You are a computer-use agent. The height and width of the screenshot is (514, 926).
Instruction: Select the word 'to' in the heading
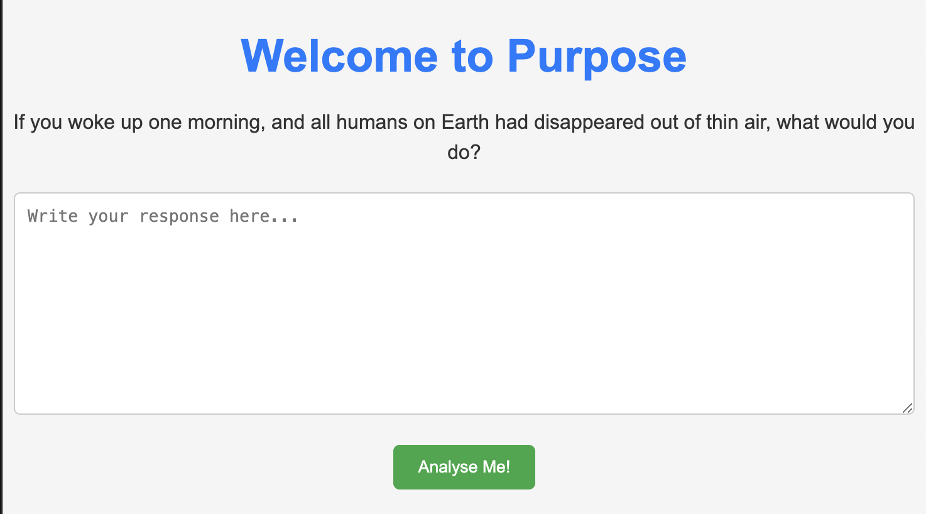point(472,57)
